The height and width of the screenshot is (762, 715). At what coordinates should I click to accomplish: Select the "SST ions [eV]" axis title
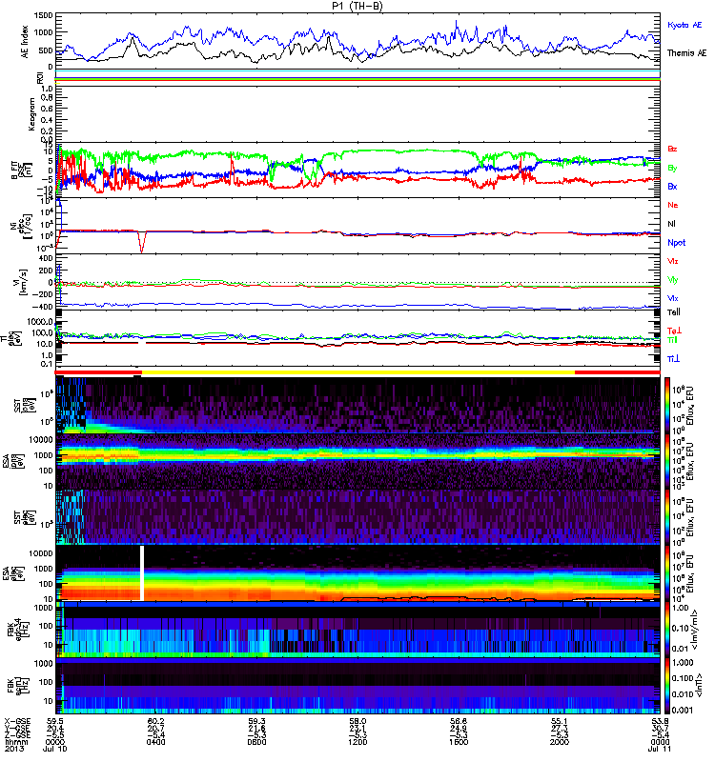click(24, 405)
